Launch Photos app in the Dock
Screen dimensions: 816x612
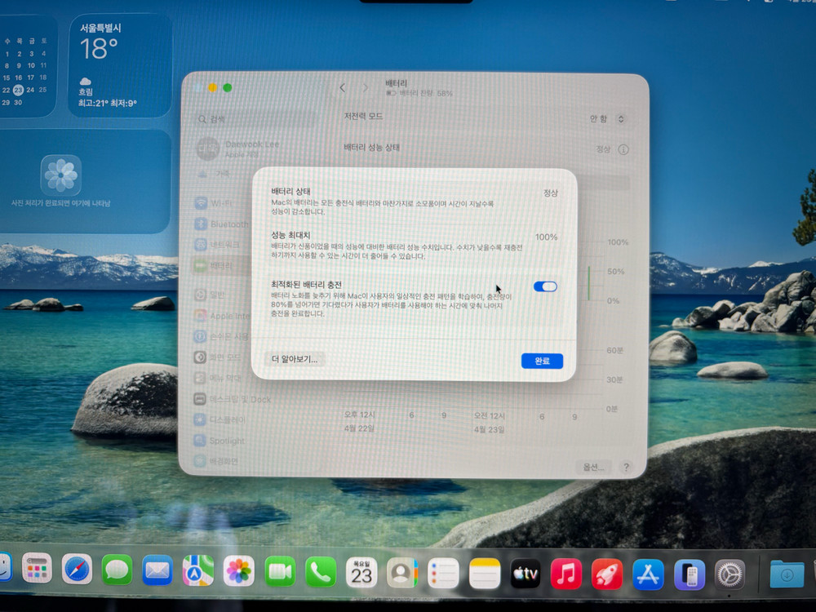coord(239,570)
